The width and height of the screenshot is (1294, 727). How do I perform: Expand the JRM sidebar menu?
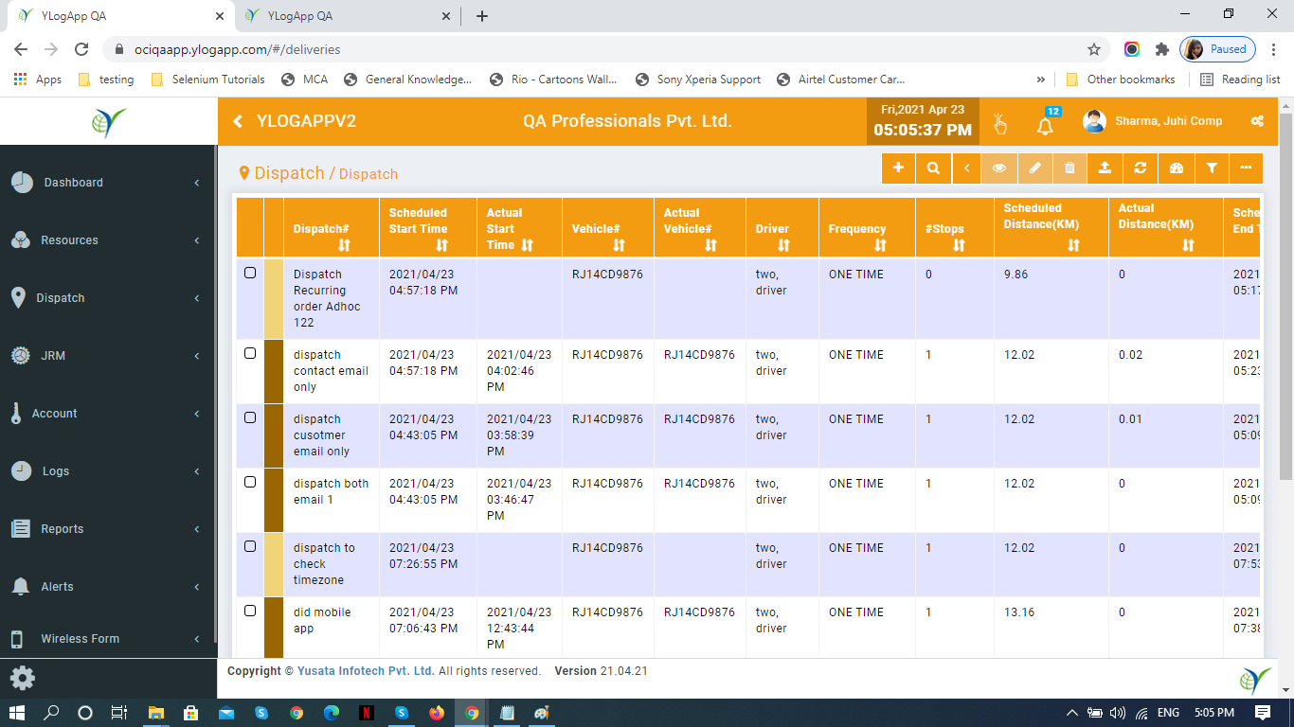pos(108,356)
